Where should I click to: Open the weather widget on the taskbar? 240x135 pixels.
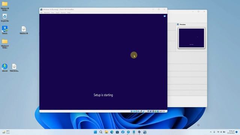tap(6, 132)
